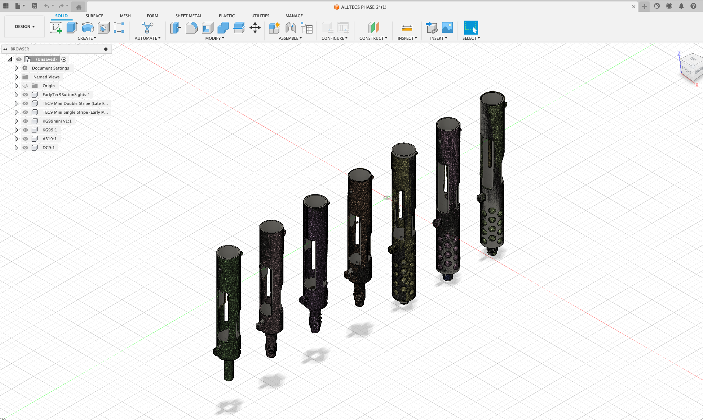Hide the KG99:1 component

click(x=25, y=130)
